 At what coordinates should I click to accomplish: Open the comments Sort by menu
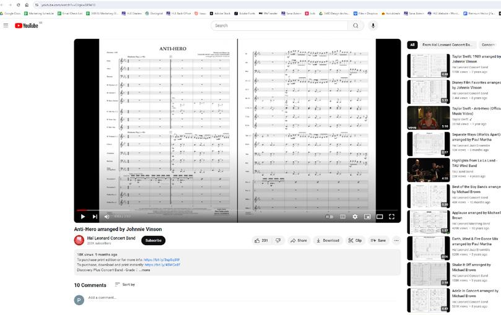125,284
